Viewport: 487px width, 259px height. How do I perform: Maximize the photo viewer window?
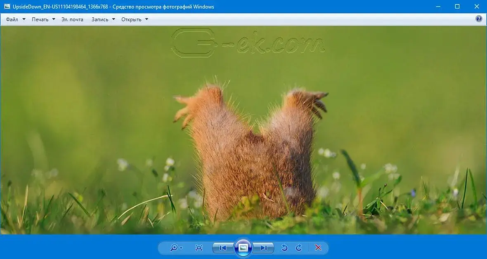click(x=457, y=6)
